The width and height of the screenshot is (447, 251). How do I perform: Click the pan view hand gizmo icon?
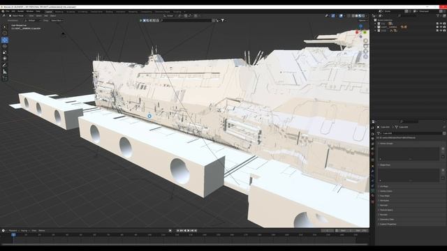pyautogui.click(x=366, y=46)
